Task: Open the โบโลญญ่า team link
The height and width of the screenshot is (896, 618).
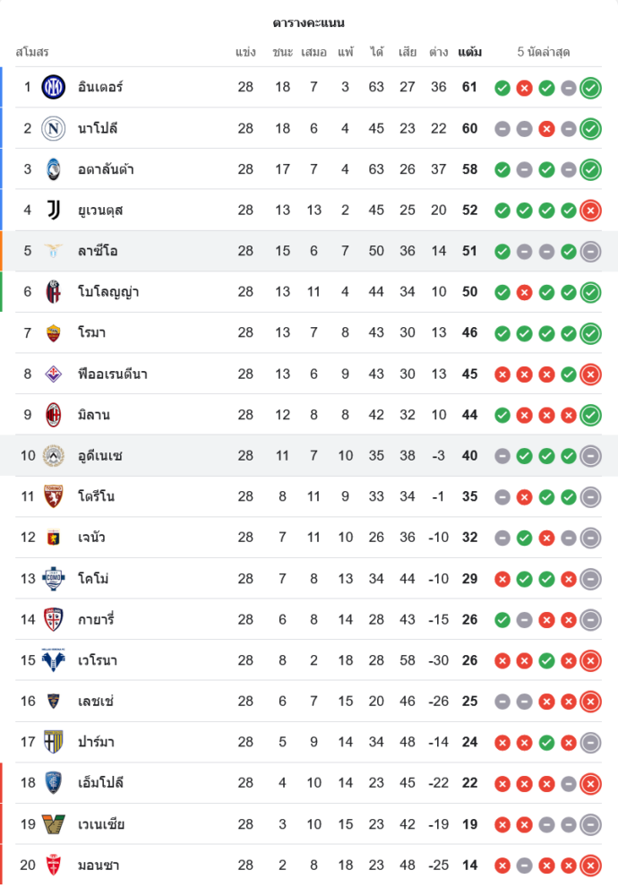Action: pyautogui.click(x=108, y=292)
